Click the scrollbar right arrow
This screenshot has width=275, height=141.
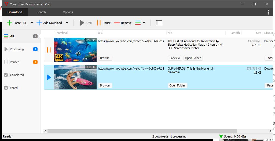pos(271,131)
